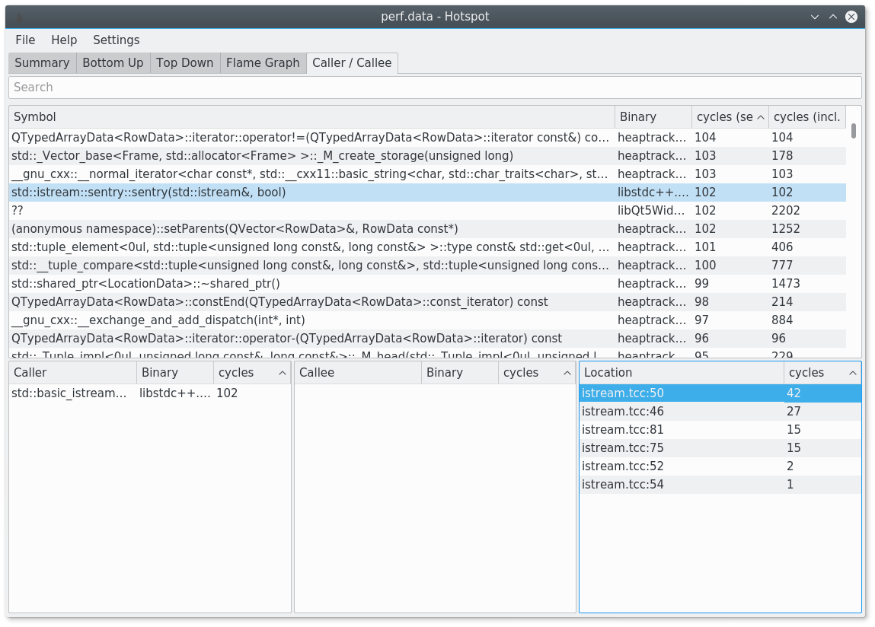875x627 pixels.
Task: Open the Help menu
Action: (64, 40)
